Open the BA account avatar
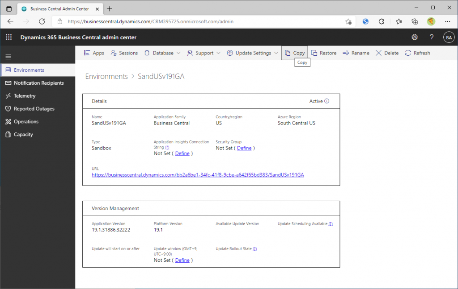 449,37
